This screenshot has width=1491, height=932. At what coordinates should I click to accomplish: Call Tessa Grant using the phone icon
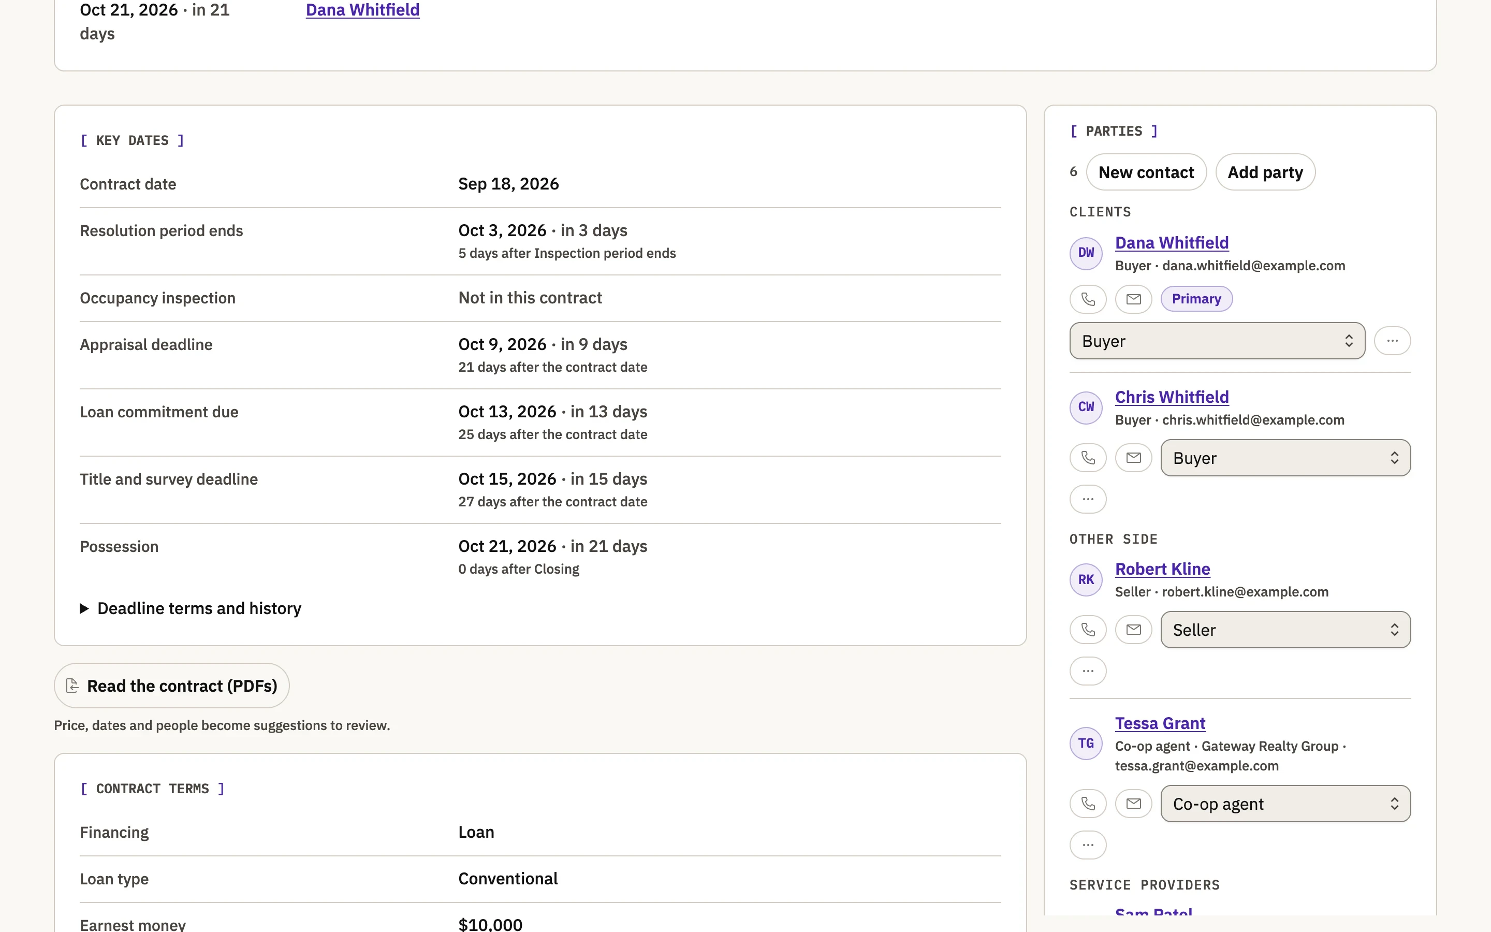(1087, 804)
